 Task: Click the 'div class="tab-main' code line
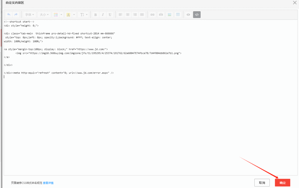pos(59,34)
